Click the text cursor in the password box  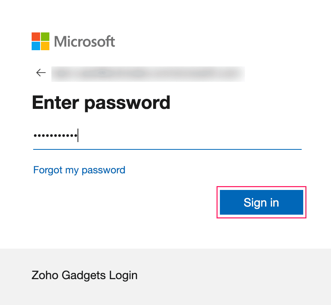pyautogui.click(x=78, y=135)
